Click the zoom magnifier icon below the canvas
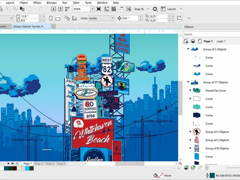240x180 pixels. coord(180,164)
